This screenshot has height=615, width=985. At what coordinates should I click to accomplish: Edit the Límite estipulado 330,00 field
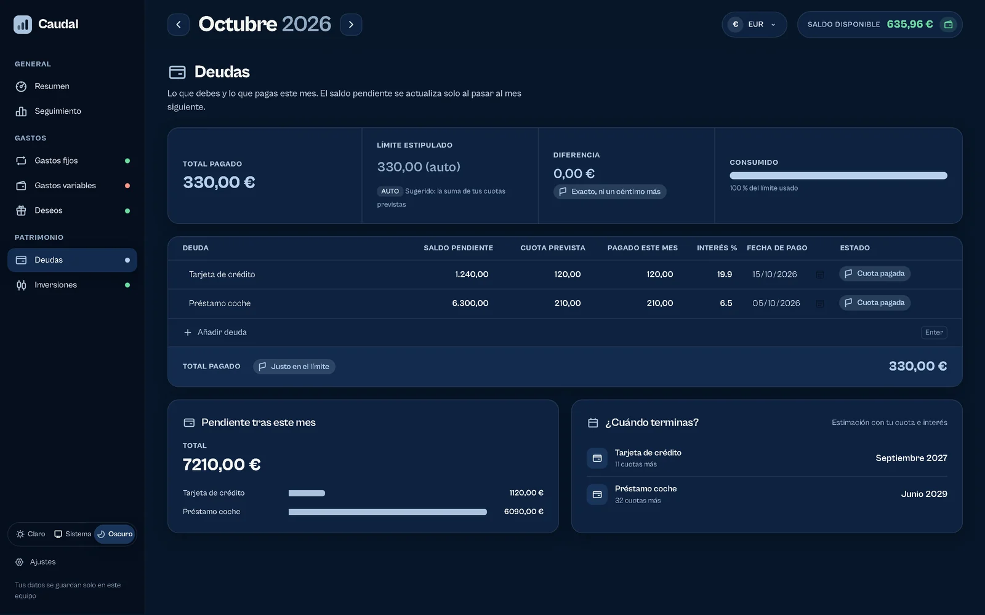tap(419, 167)
